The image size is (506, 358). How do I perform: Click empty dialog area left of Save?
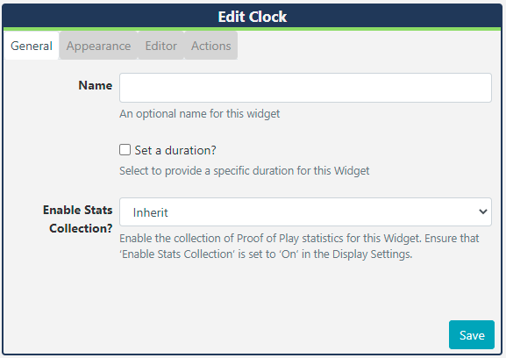tap(226, 335)
